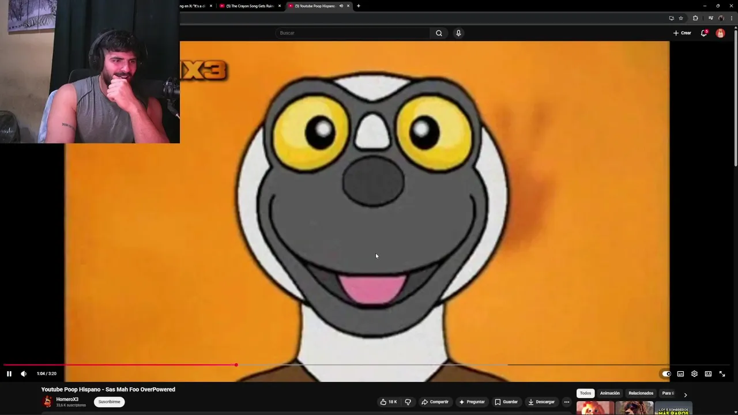Open the Crear create button
The width and height of the screenshot is (738, 415).
[x=682, y=33]
